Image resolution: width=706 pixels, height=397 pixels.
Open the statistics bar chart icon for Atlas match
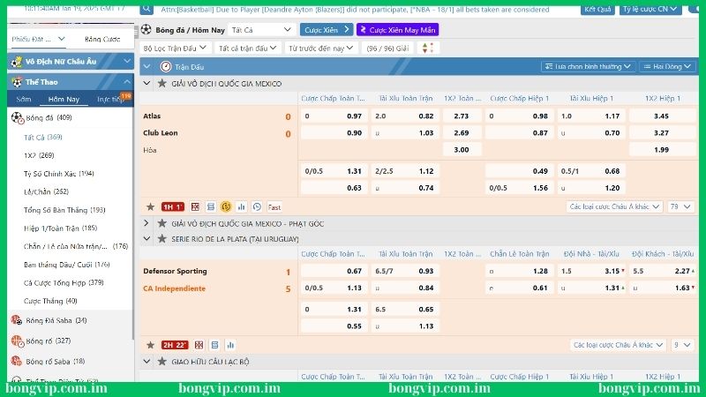pyautogui.click(x=241, y=206)
